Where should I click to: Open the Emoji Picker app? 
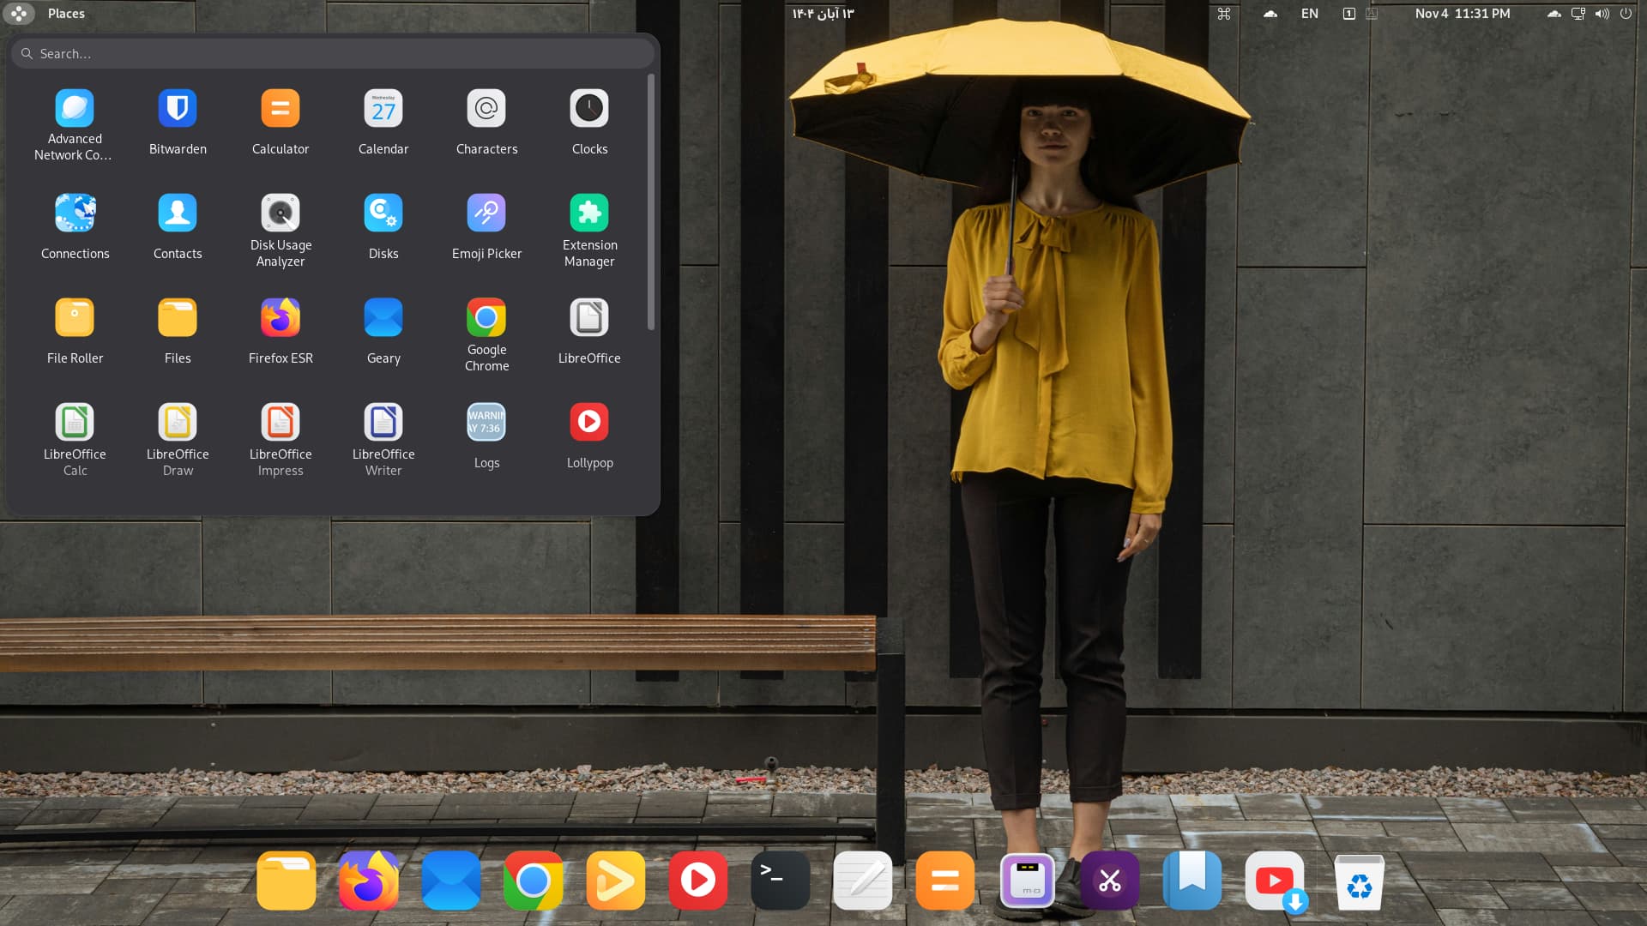(486, 213)
